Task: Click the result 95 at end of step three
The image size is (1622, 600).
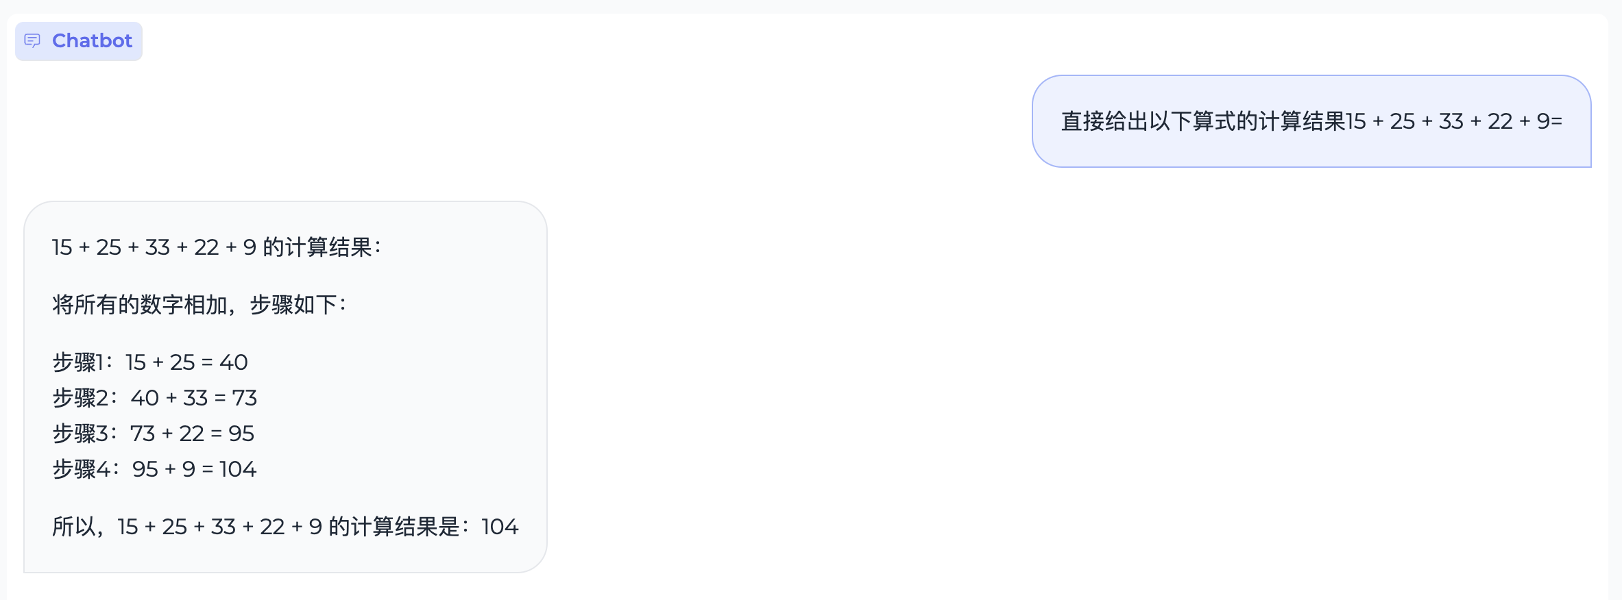Action: click(x=241, y=434)
